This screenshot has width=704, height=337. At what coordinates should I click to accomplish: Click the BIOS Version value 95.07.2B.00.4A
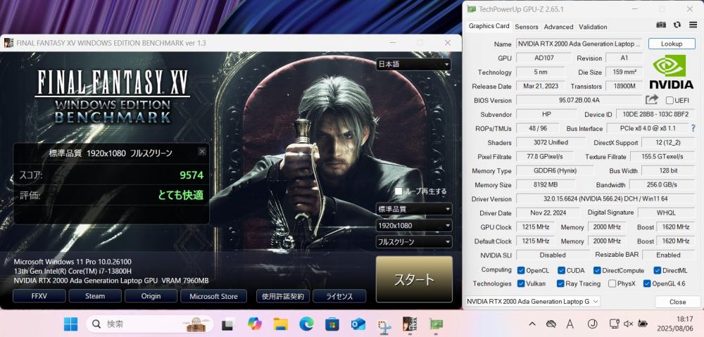pyautogui.click(x=579, y=100)
